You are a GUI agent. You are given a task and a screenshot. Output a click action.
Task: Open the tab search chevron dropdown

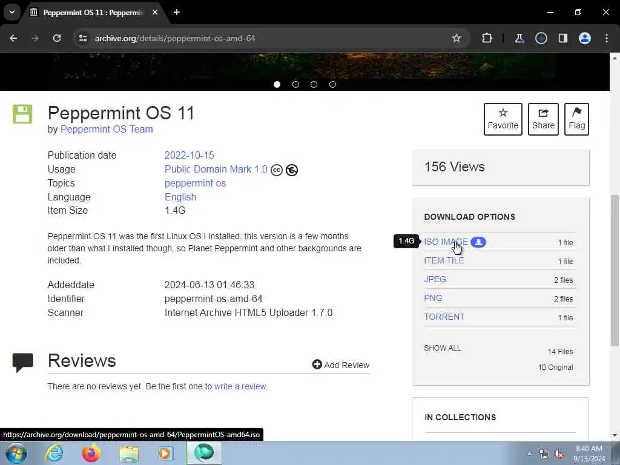(x=12, y=12)
